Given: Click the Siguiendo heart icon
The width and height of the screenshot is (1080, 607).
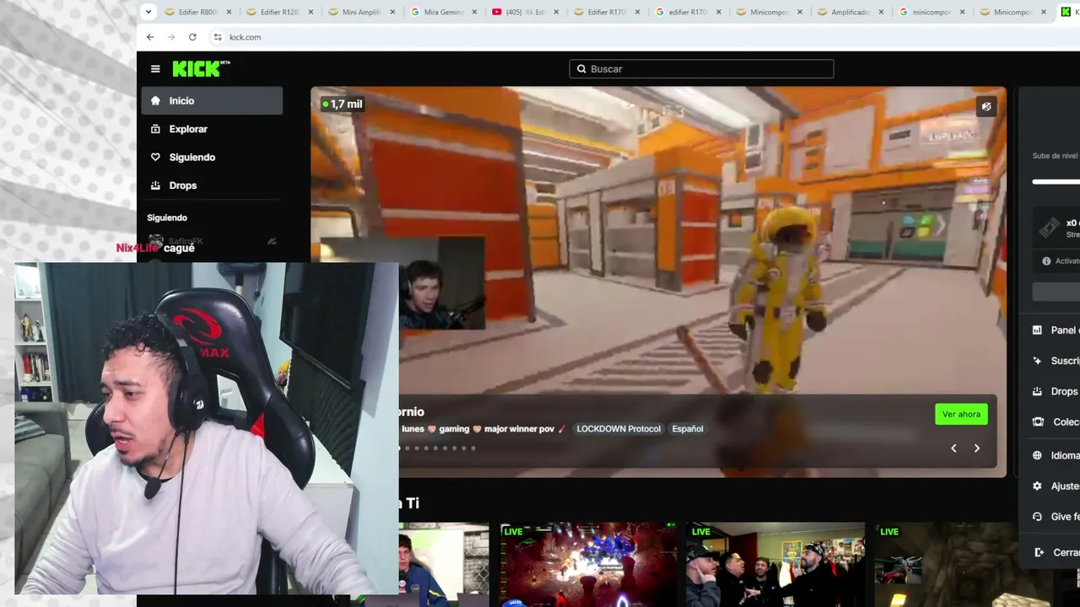Looking at the screenshot, I should 155,157.
